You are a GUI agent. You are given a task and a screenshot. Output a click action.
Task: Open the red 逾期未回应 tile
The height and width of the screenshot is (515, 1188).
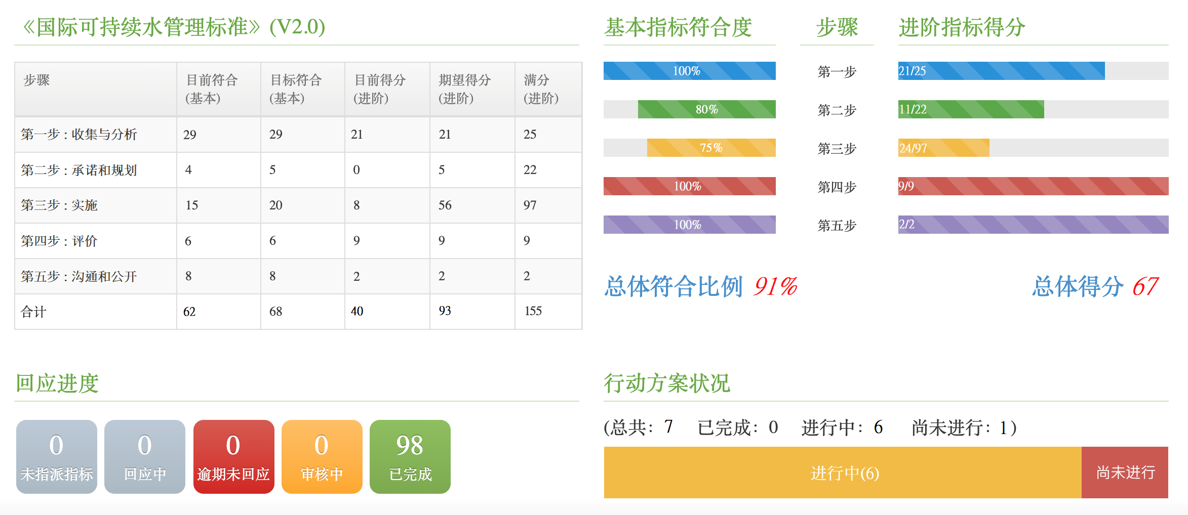point(233,456)
